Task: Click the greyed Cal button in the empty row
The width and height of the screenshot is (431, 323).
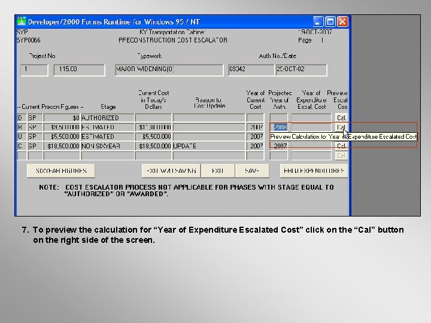Action: pyautogui.click(x=341, y=156)
